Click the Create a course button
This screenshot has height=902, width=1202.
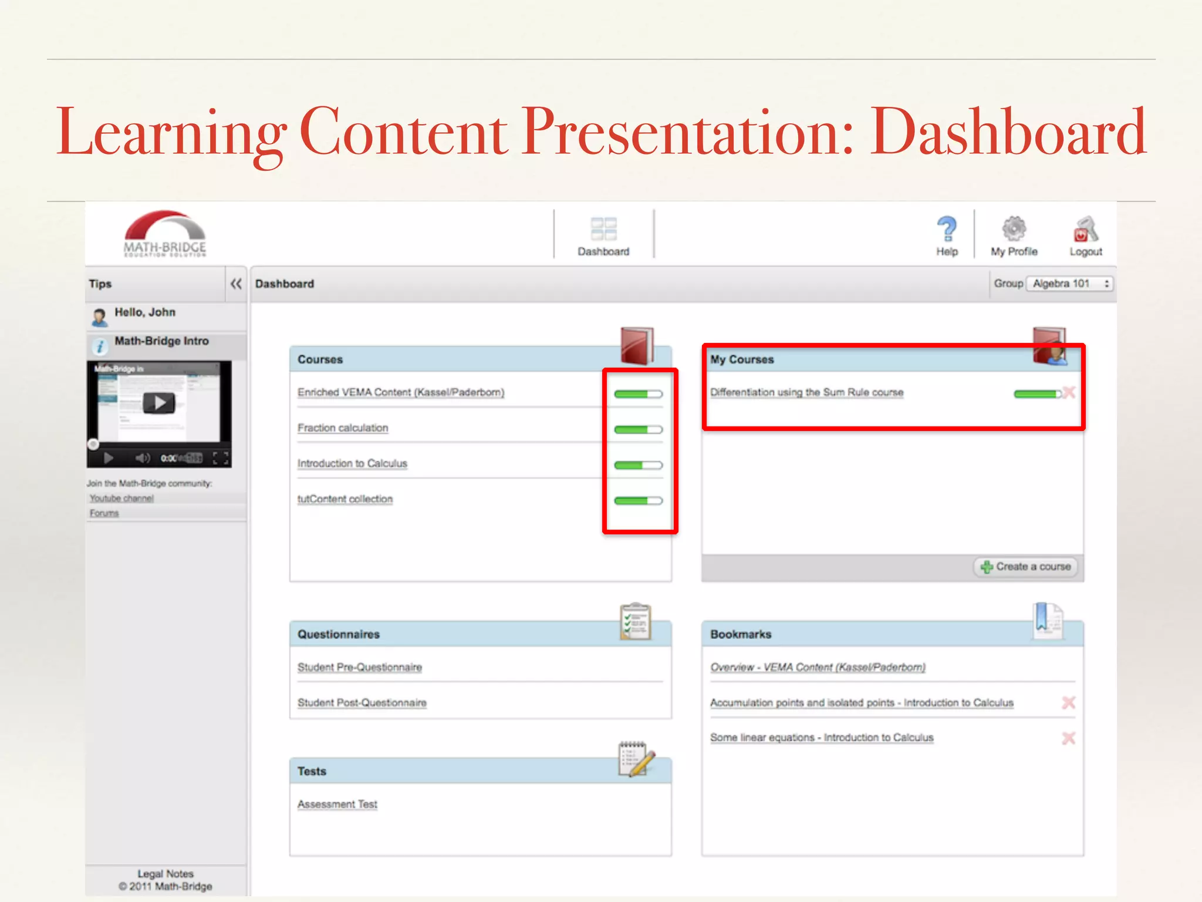[x=1026, y=567]
